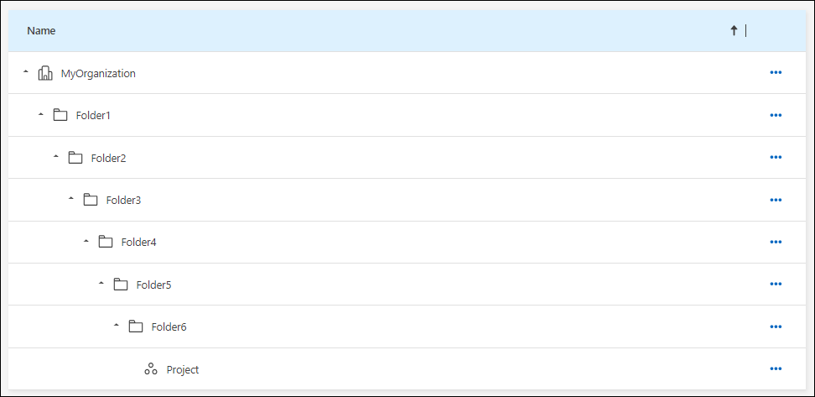Click the Folder1 folder icon

pos(60,115)
